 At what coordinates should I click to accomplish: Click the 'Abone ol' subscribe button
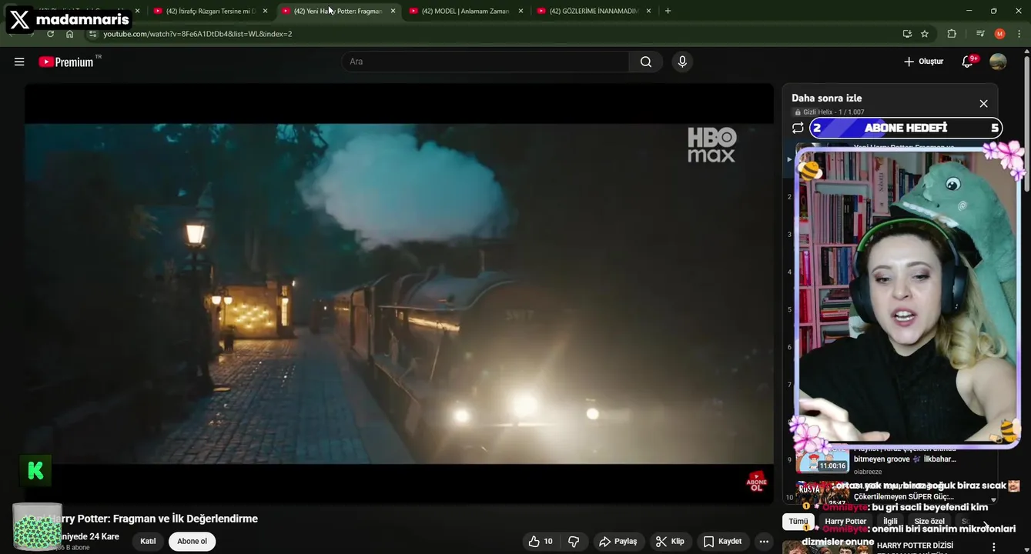click(192, 542)
